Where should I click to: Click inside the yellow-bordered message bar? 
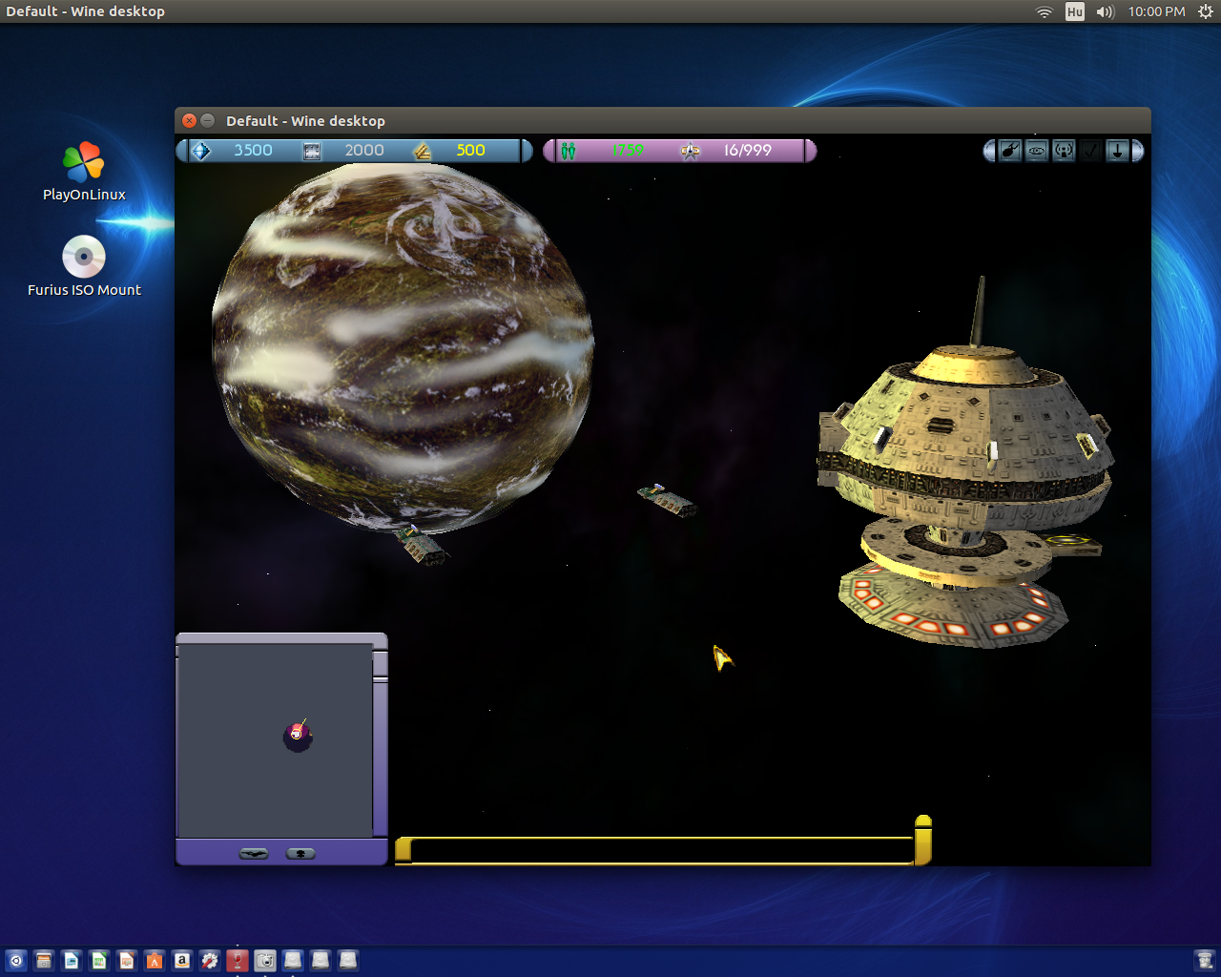(662, 850)
